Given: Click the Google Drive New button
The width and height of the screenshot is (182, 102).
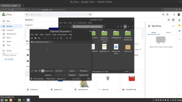Looking at the screenshot, I should coord(7,21).
